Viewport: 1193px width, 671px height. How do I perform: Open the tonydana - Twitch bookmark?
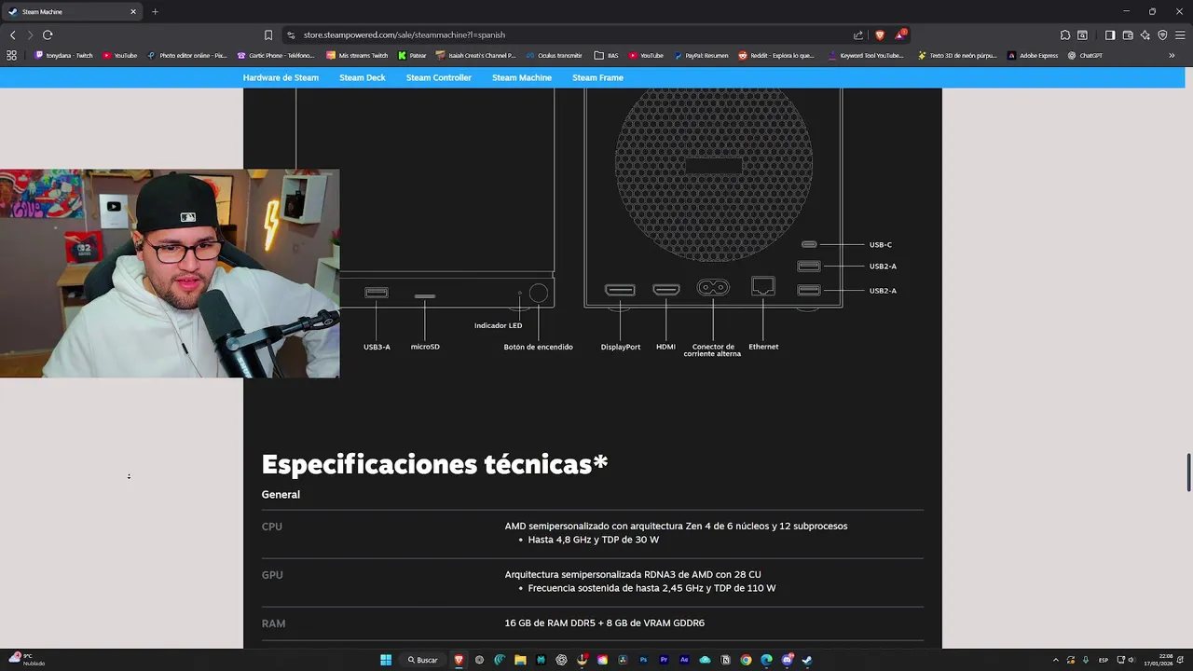click(63, 55)
